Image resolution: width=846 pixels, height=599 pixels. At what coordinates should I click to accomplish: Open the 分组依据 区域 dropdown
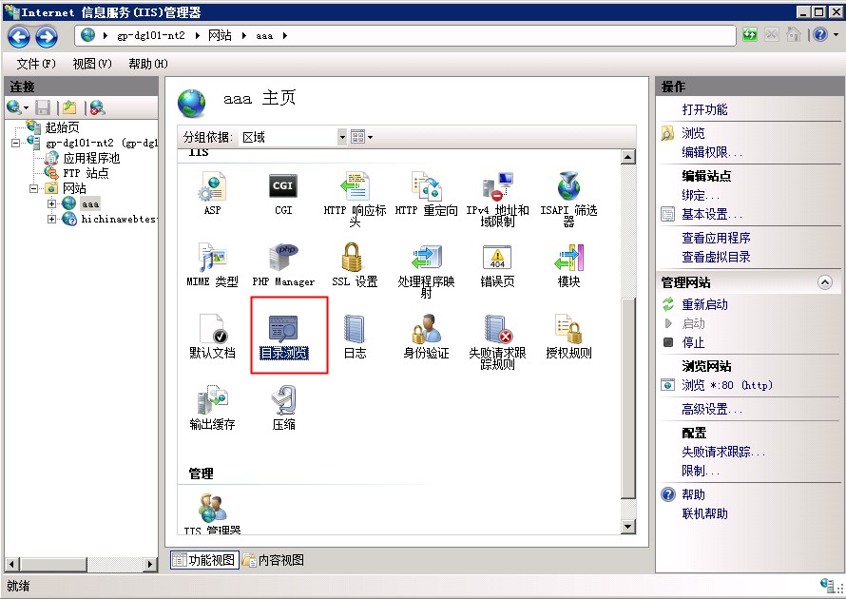tap(342, 137)
